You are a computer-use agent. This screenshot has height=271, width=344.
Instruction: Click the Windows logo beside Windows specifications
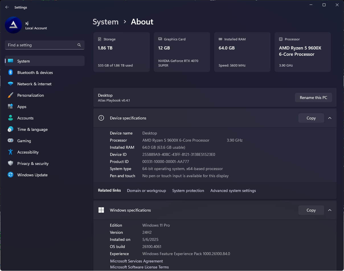tap(101, 210)
